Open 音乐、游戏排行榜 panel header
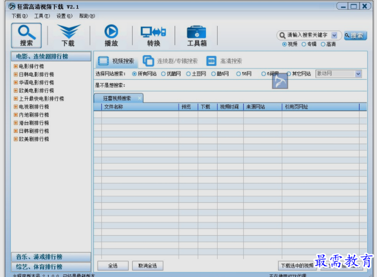377x277 pixels. (x=51, y=257)
